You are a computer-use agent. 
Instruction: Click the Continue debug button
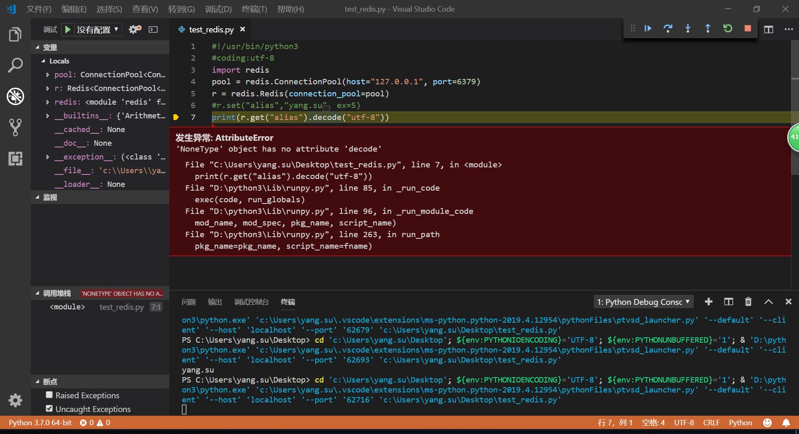[x=648, y=28]
